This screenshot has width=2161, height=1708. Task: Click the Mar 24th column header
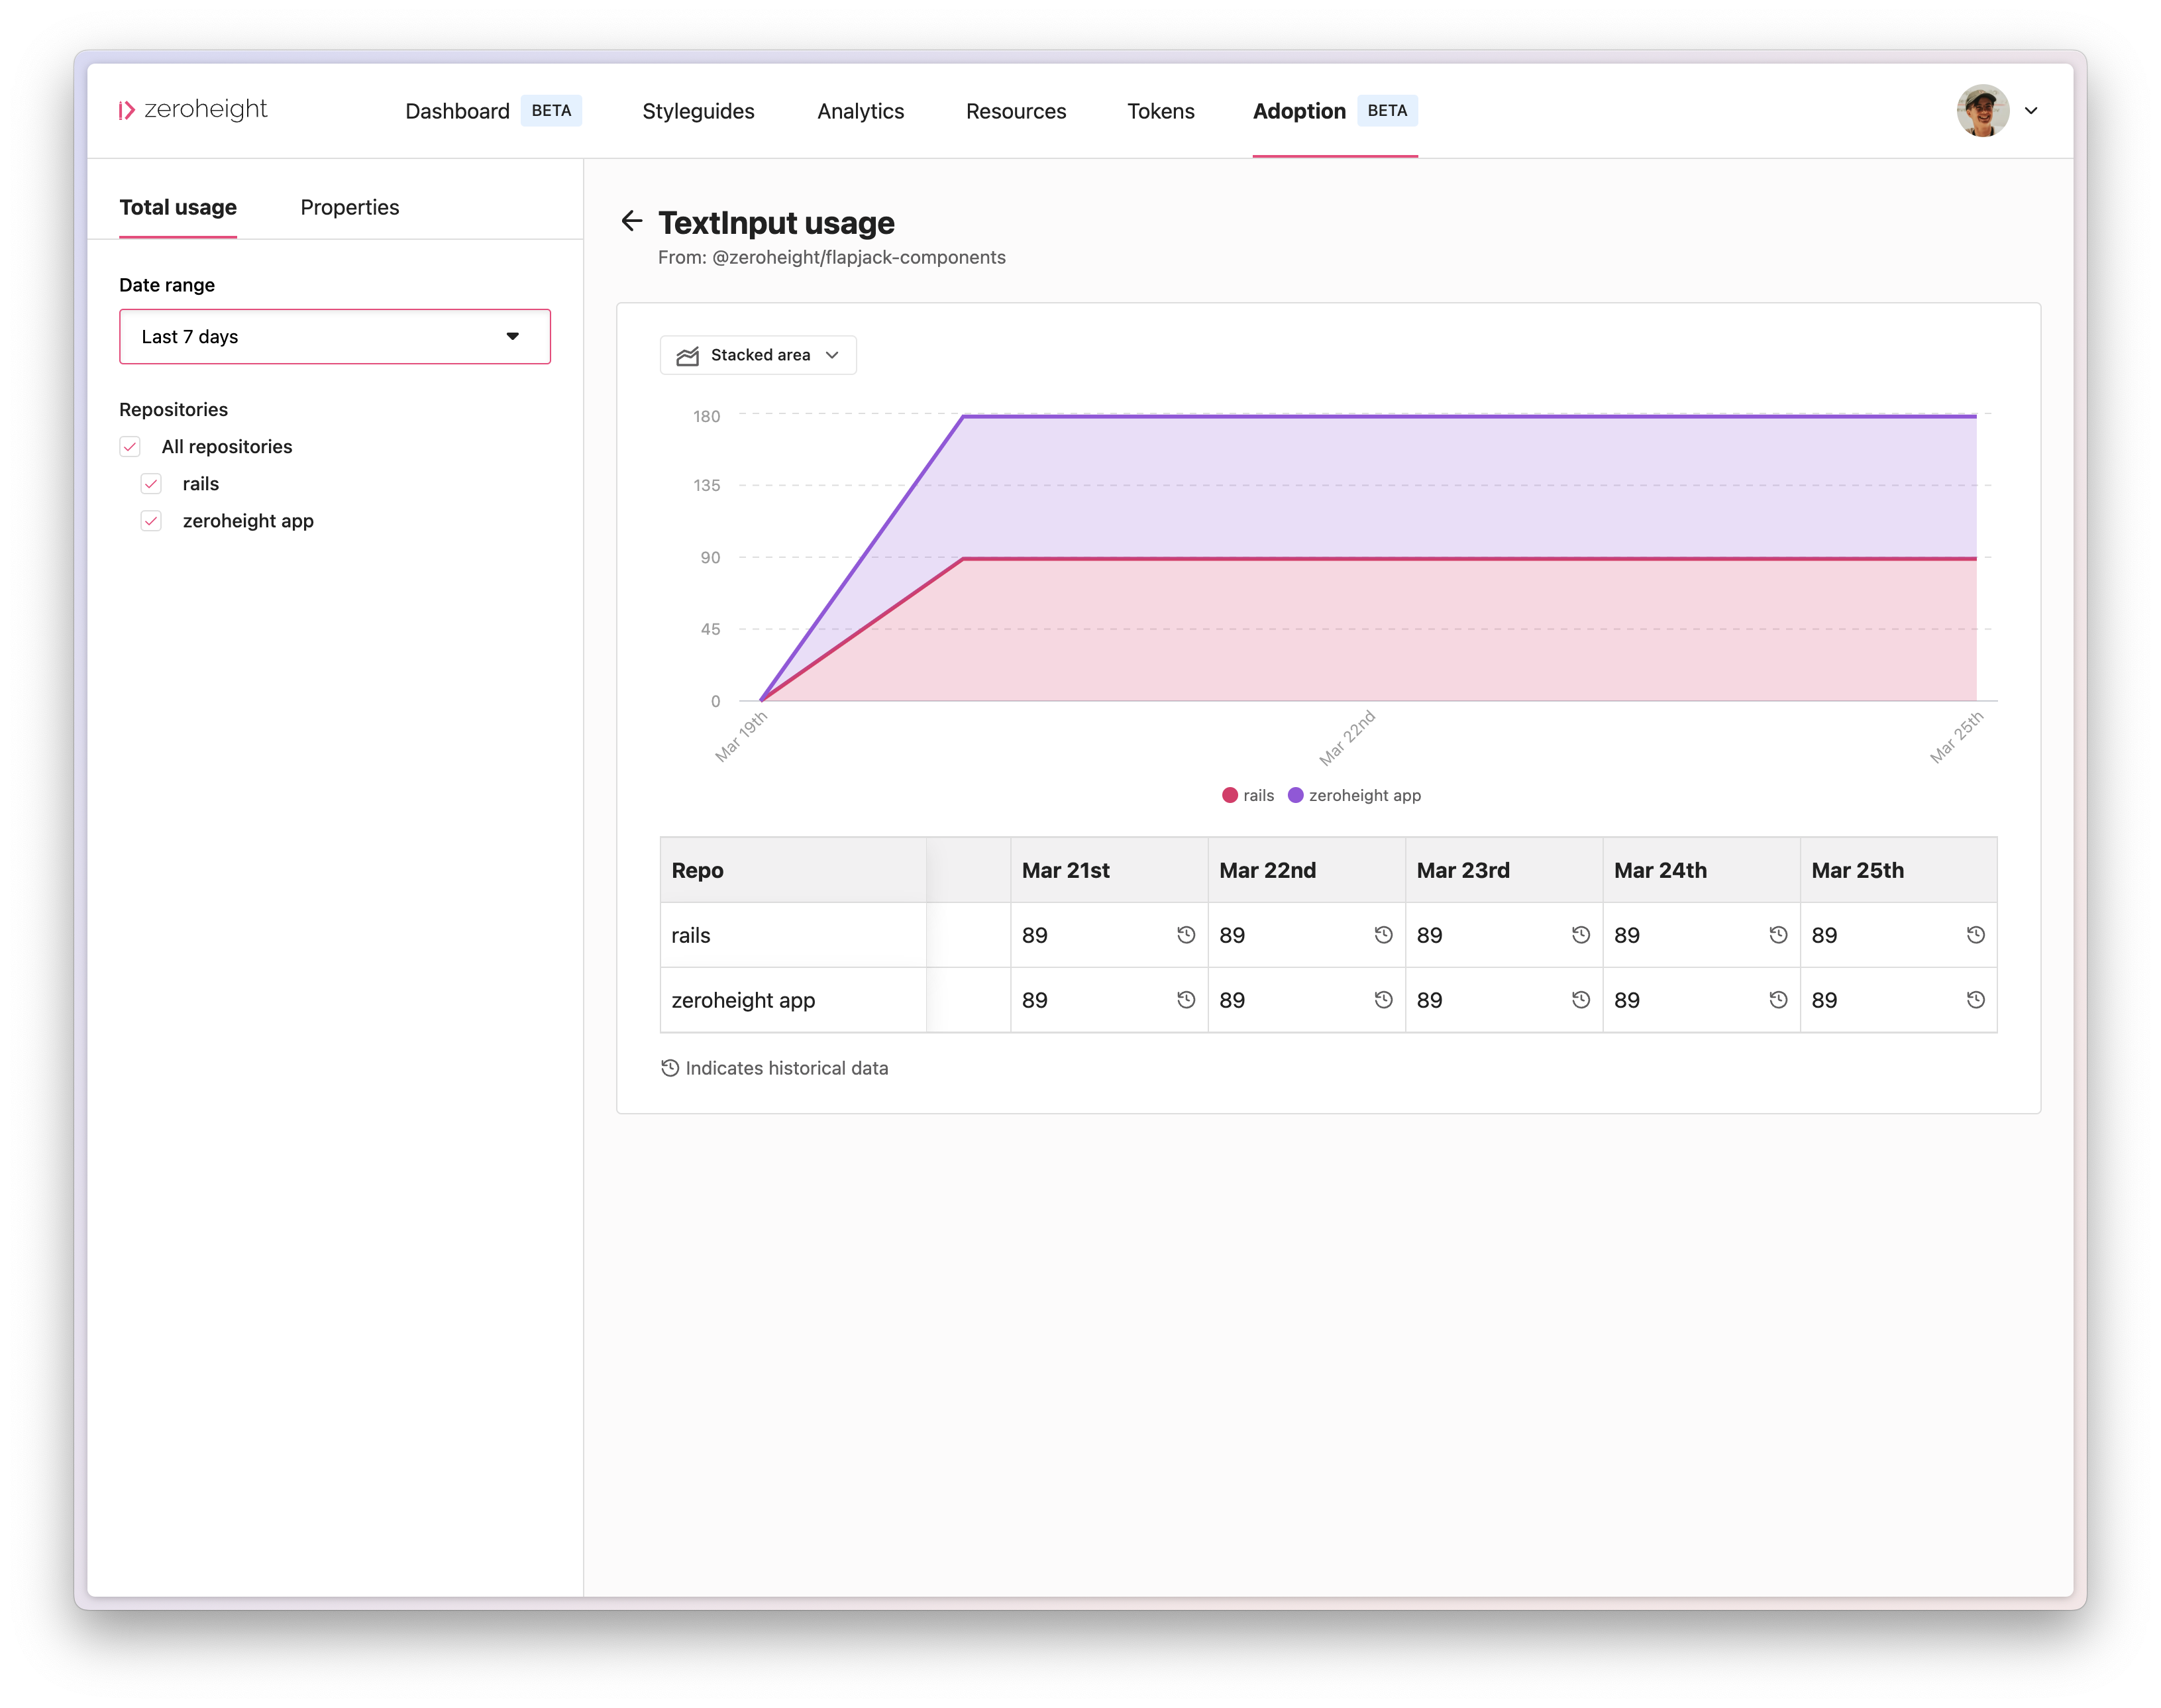point(1701,870)
